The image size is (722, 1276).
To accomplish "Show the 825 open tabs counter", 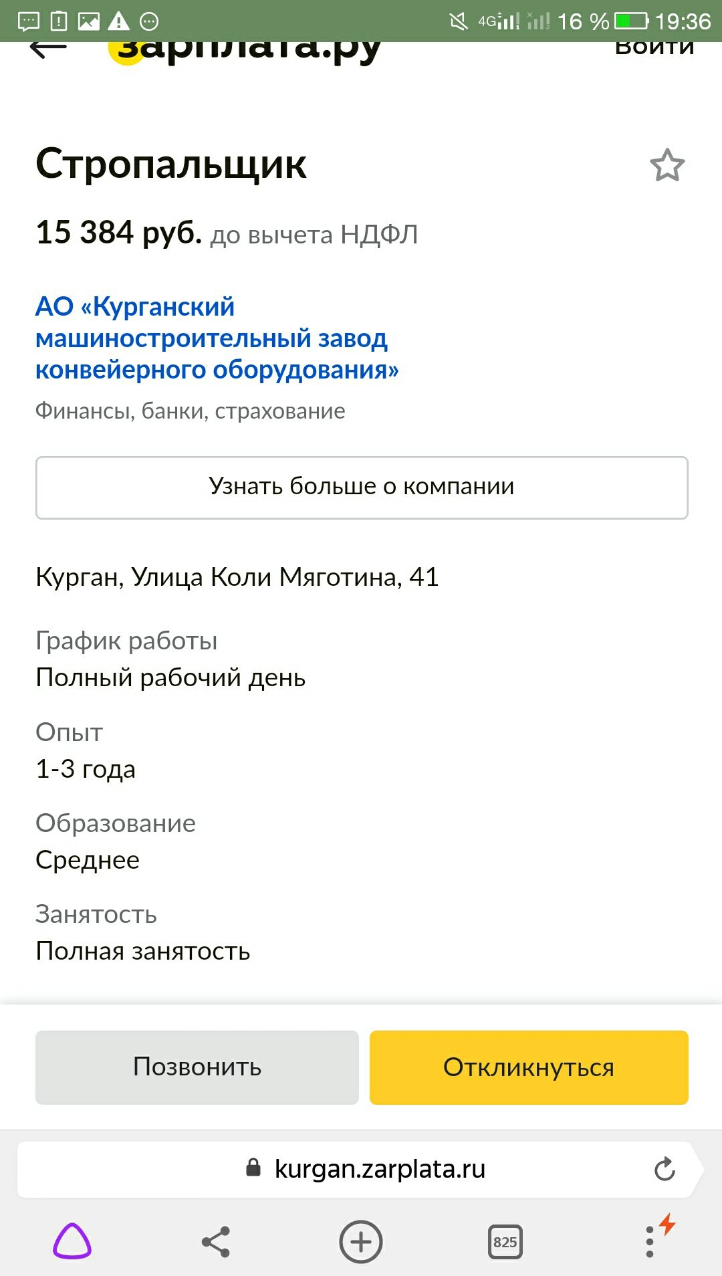I will pos(505,1242).
